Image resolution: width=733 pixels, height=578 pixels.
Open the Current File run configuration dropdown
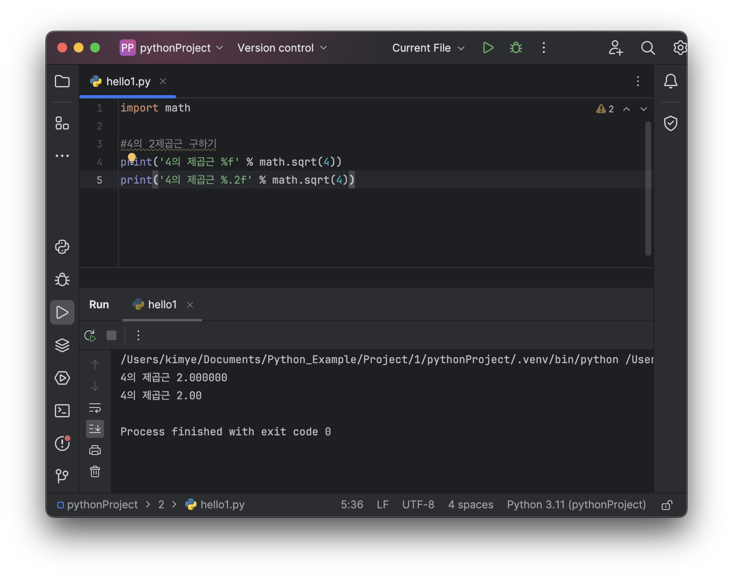[428, 48]
